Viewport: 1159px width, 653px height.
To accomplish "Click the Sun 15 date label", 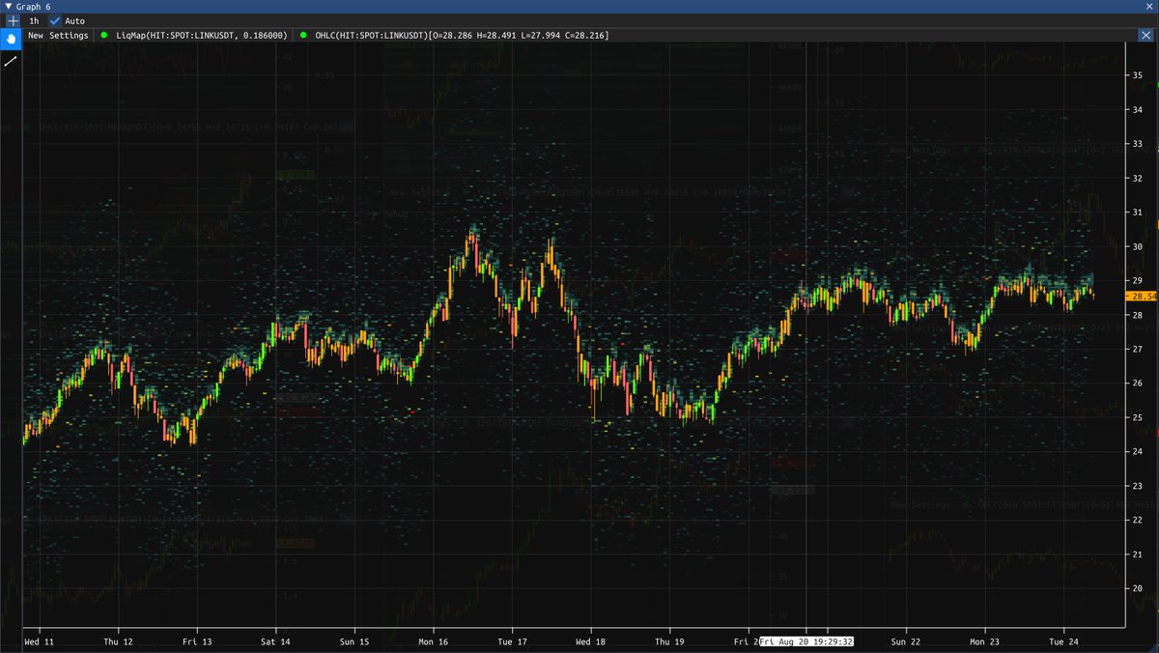I will pos(353,641).
